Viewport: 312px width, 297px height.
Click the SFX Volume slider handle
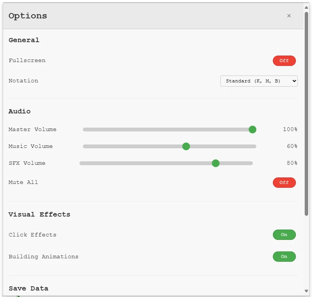point(216,163)
